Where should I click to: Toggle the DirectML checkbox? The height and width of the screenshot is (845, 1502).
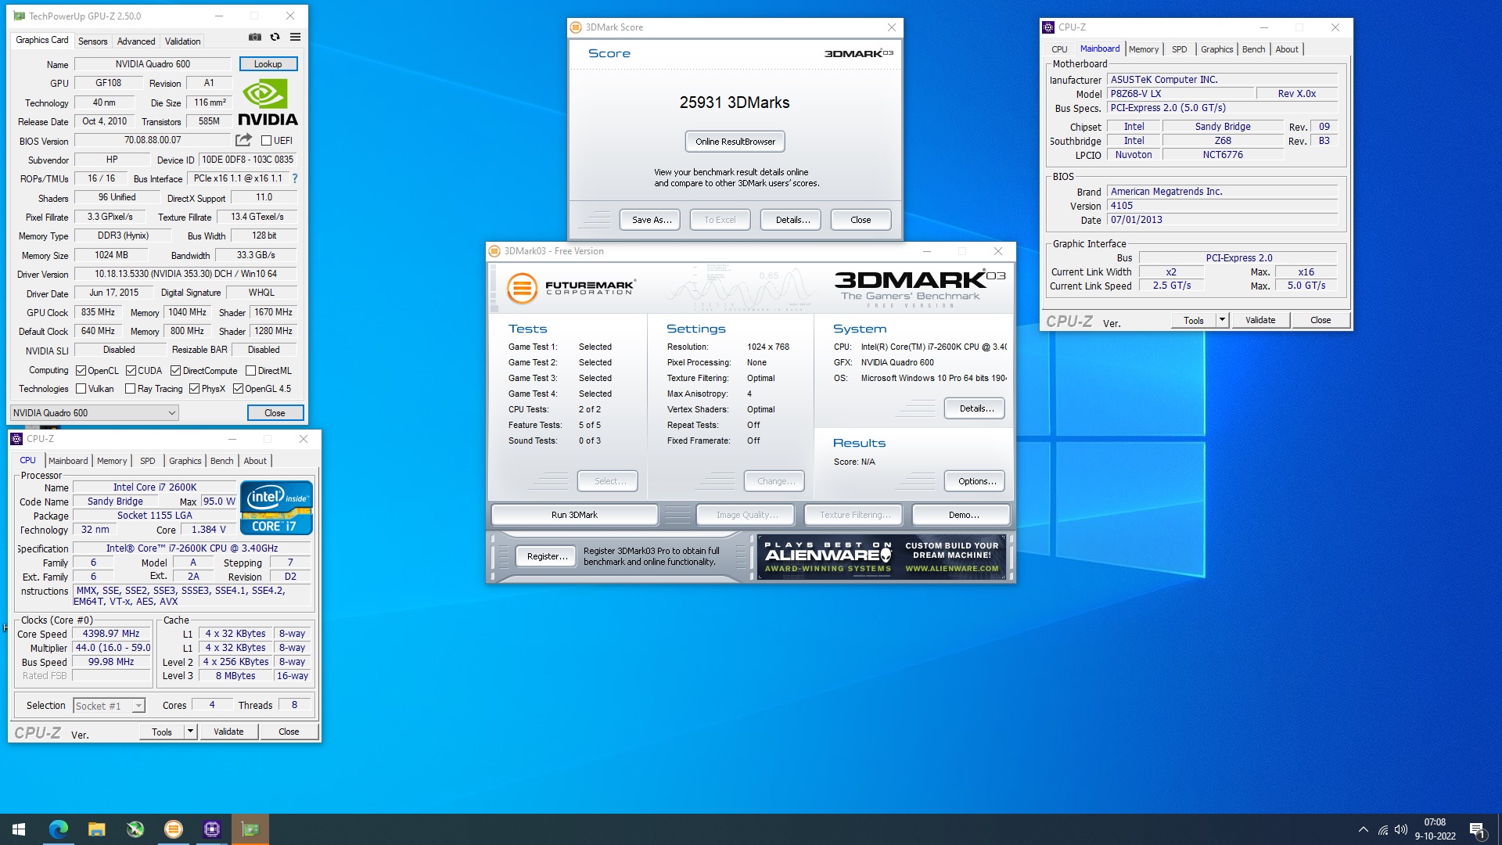click(250, 371)
